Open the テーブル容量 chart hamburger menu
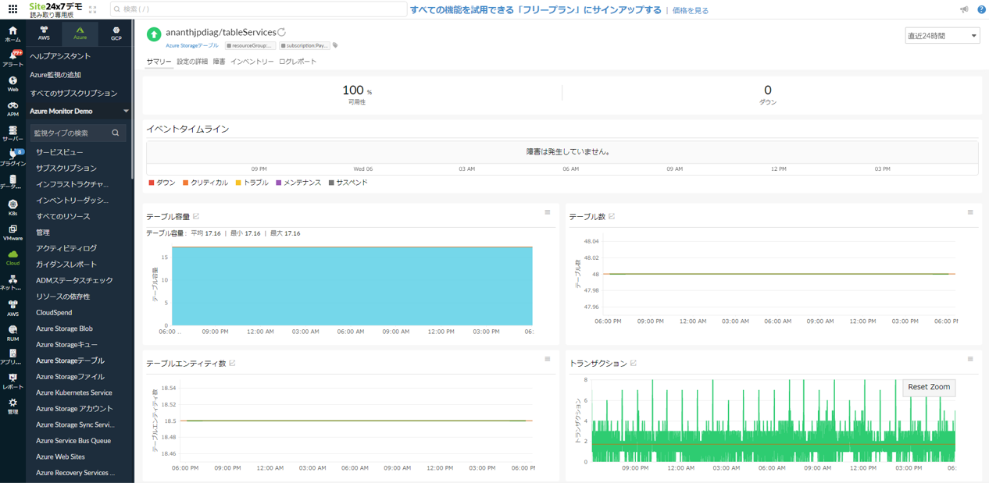Viewport: 989px width, 483px height. 547,212
